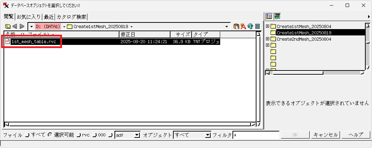Open the adf file type dropdown

tap(137, 135)
